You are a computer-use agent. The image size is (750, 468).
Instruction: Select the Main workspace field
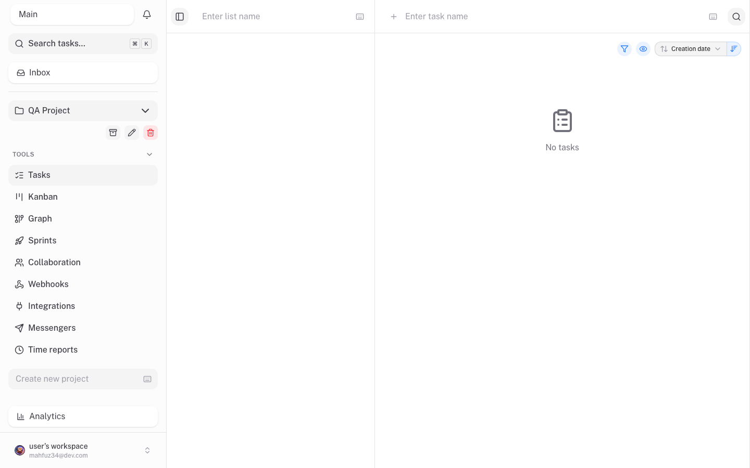[72, 15]
